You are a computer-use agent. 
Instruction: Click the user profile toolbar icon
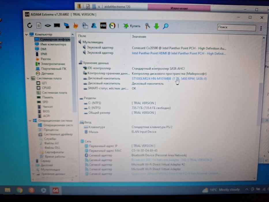[94, 26]
